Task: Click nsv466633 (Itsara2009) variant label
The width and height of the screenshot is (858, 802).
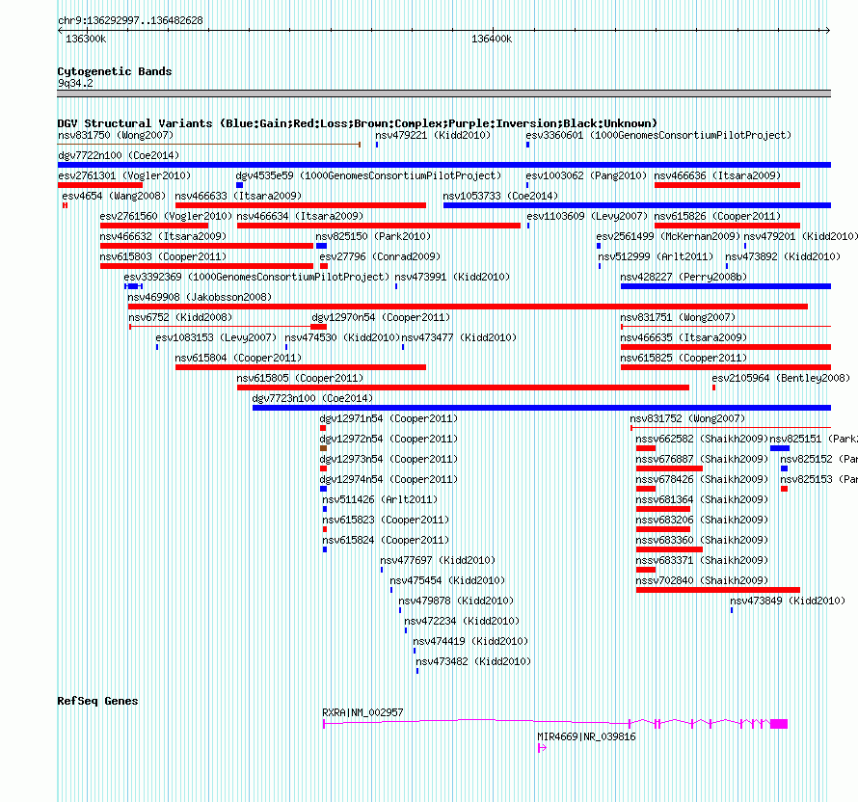Action: pos(238,196)
